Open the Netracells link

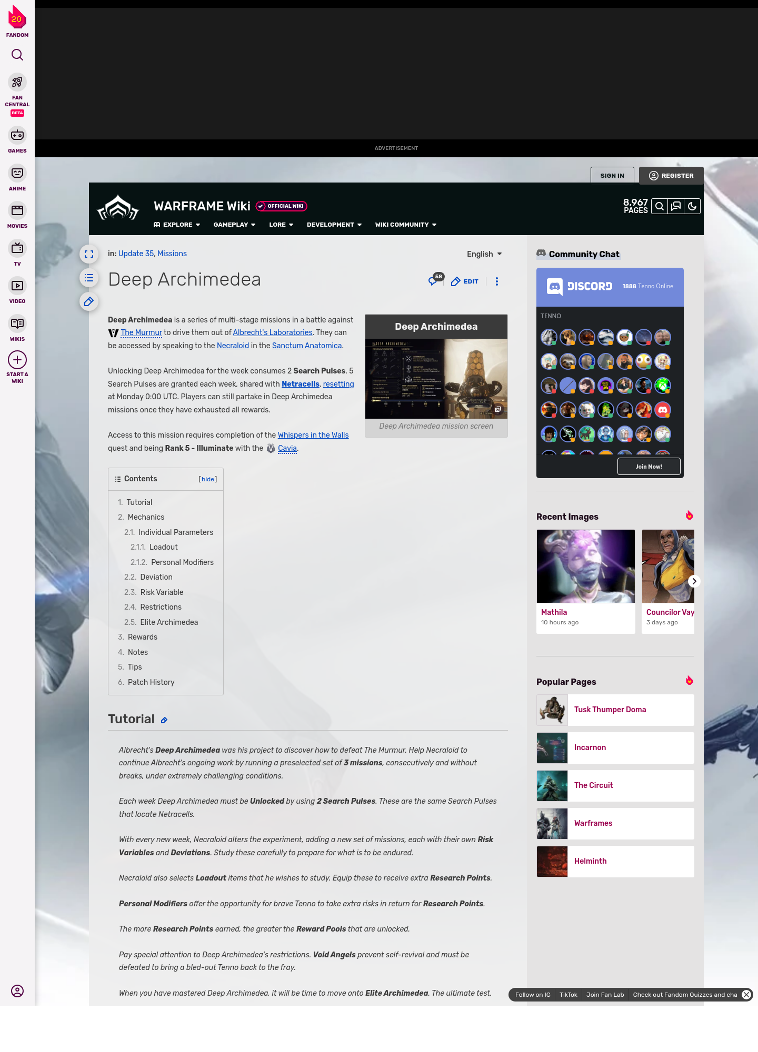click(x=301, y=384)
